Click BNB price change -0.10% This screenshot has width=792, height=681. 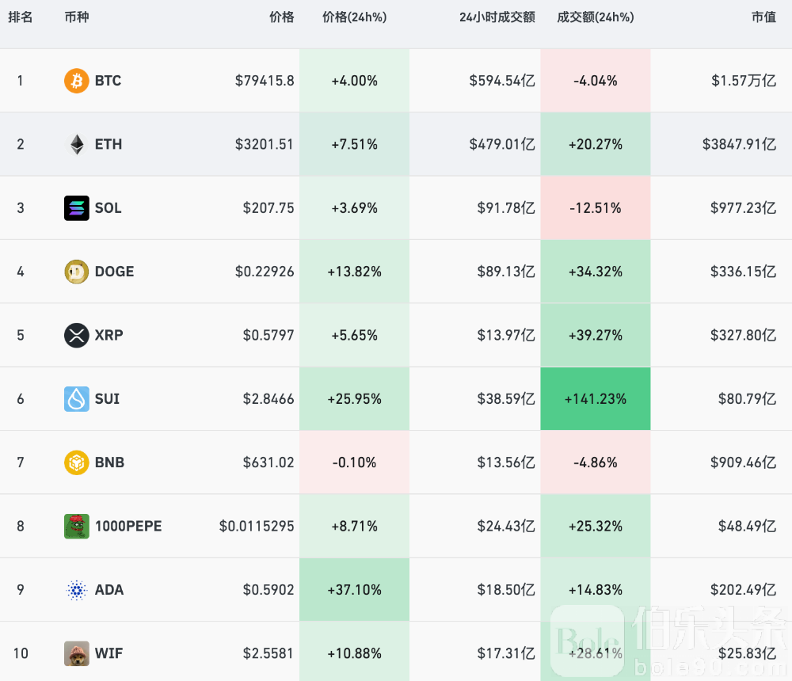355,462
